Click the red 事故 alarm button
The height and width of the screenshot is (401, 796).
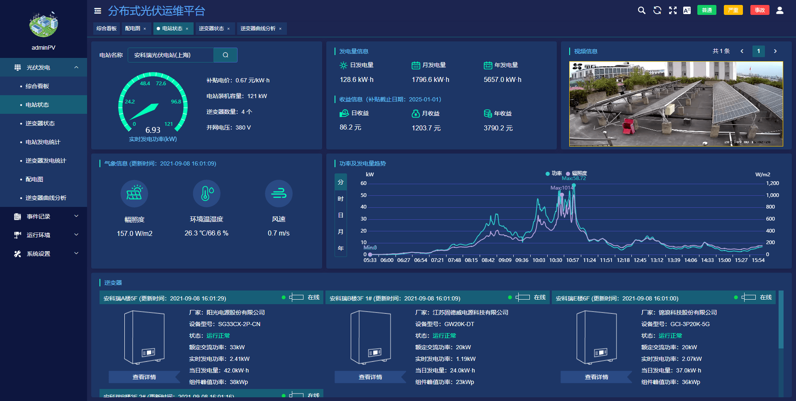760,10
